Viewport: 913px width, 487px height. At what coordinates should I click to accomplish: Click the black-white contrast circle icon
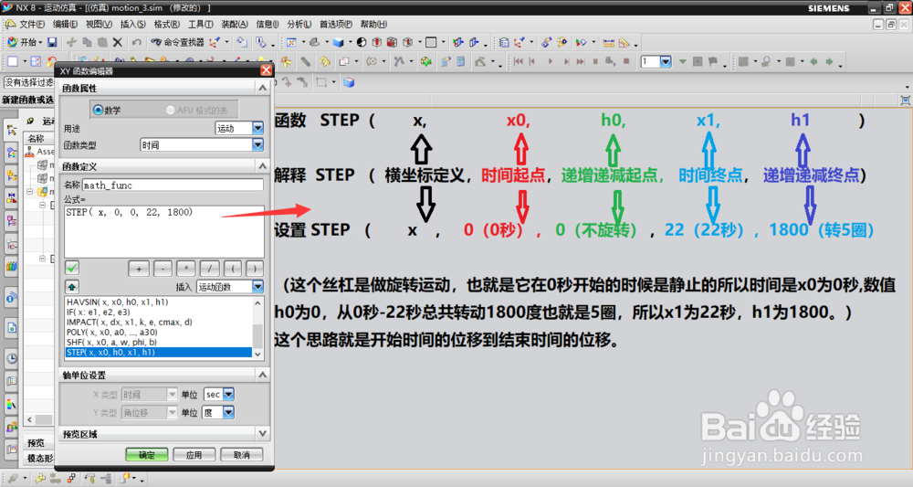click(x=362, y=42)
